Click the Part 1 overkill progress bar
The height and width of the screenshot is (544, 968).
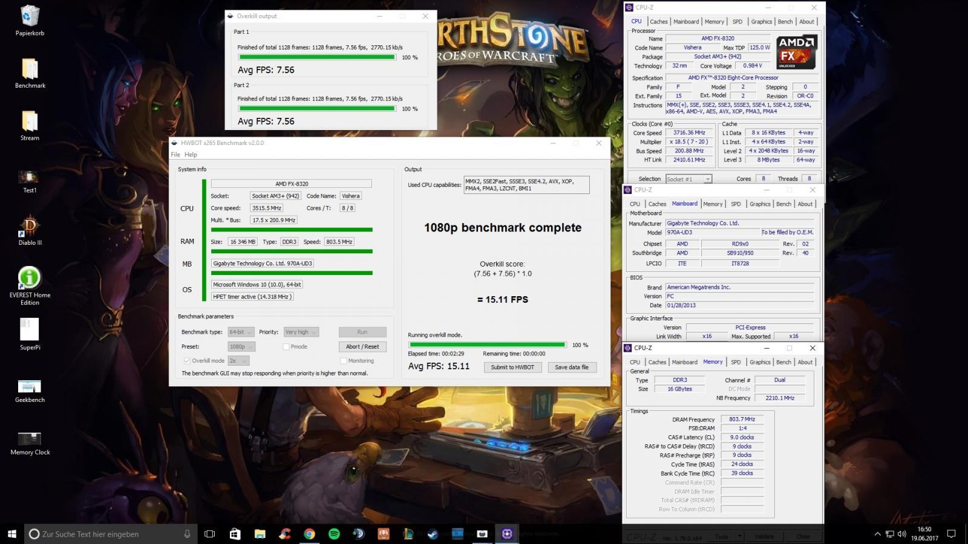coord(317,57)
